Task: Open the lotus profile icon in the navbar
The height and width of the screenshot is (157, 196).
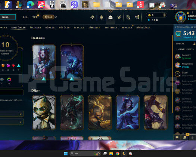Action: (92, 17)
